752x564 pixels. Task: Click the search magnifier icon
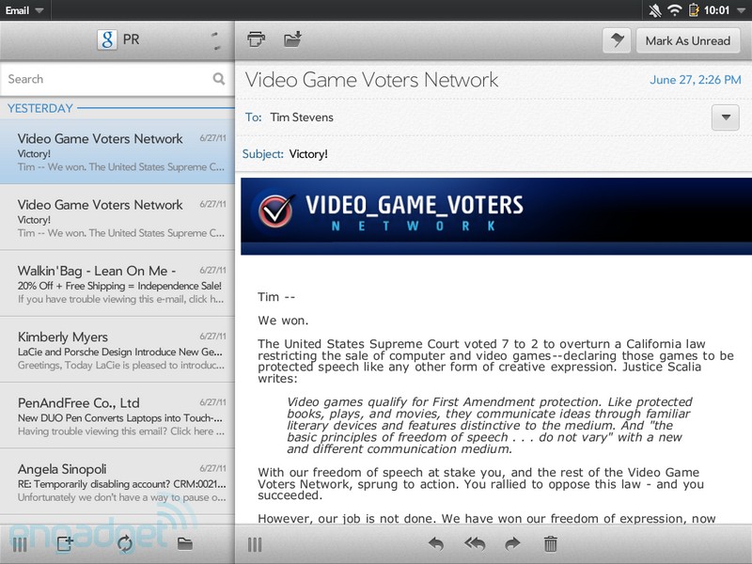(x=219, y=79)
